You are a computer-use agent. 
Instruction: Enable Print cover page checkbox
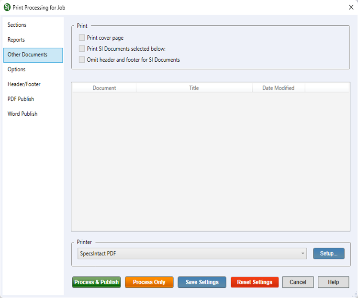[82, 38]
